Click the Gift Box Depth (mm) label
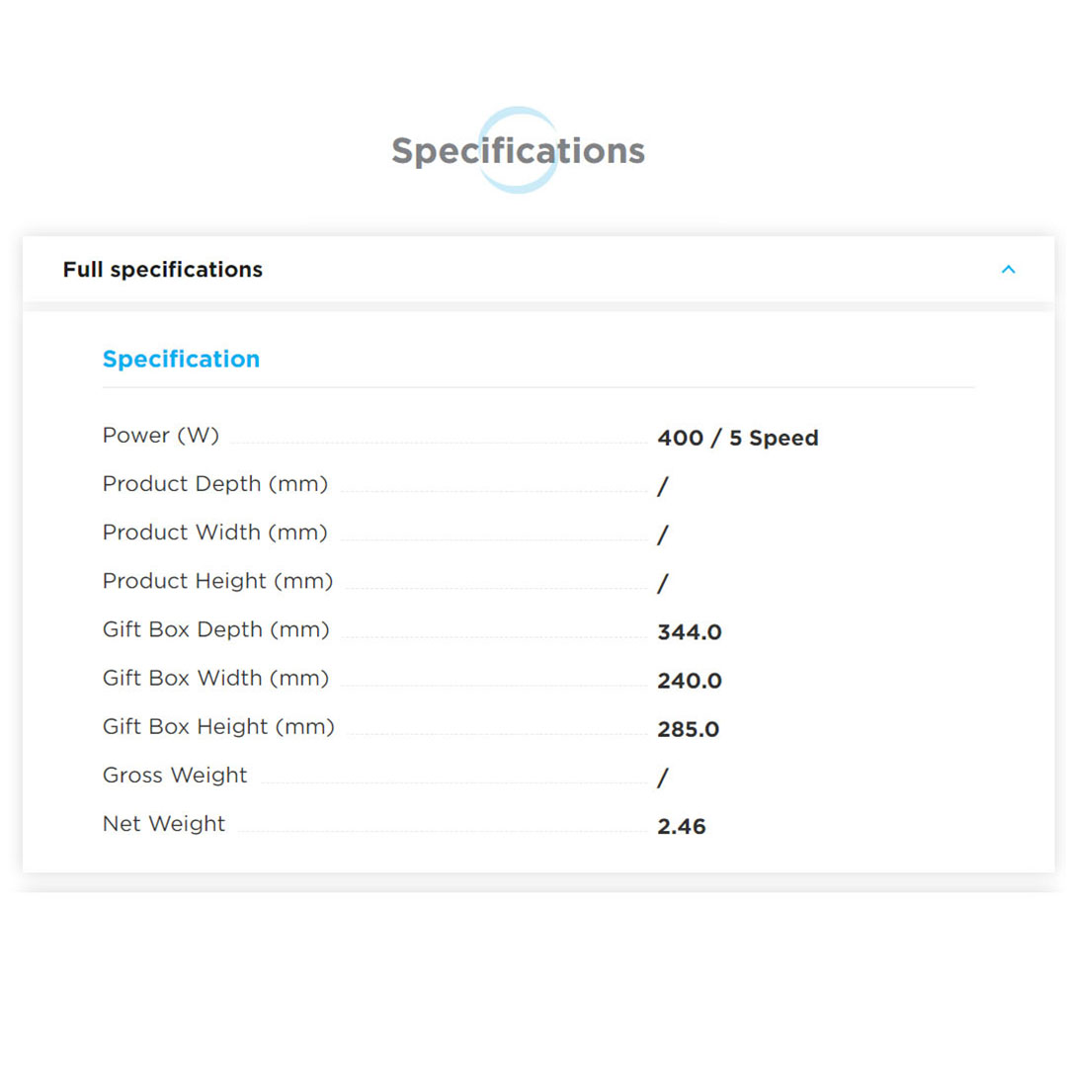Screen dimensions: 1067x1067 pyautogui.click(x=216, y=629)
